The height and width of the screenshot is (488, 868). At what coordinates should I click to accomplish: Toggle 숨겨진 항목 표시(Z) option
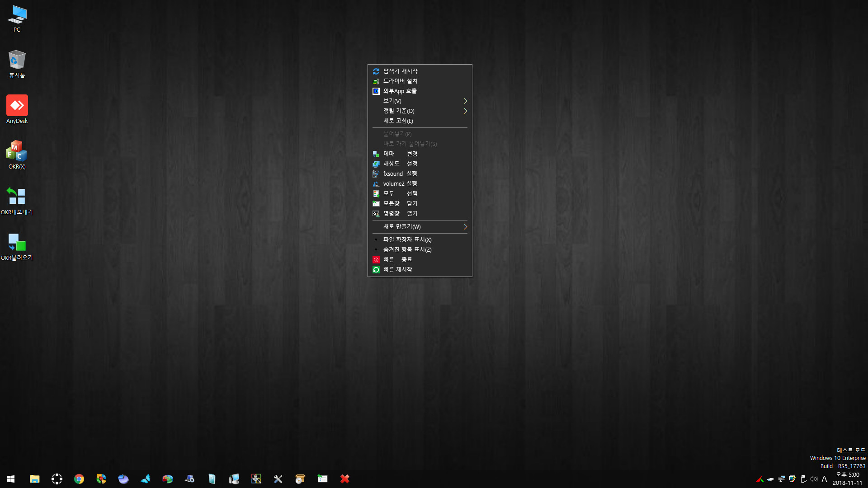click(420, 250)
